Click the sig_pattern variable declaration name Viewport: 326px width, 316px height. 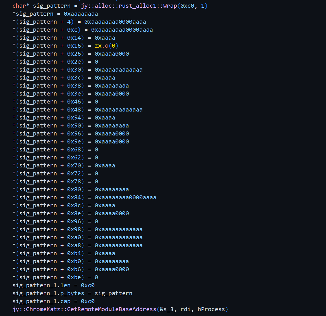click(x=52, y=6)
